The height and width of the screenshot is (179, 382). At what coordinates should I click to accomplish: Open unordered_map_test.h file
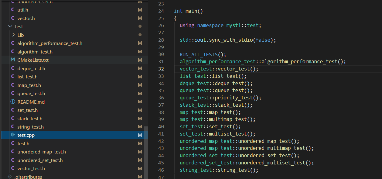(x=42, y=152)
